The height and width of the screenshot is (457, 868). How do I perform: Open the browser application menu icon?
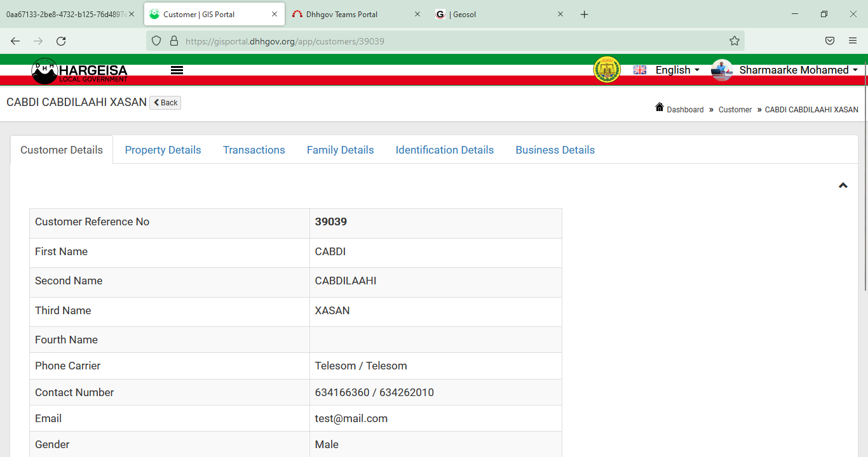(853, 41)
